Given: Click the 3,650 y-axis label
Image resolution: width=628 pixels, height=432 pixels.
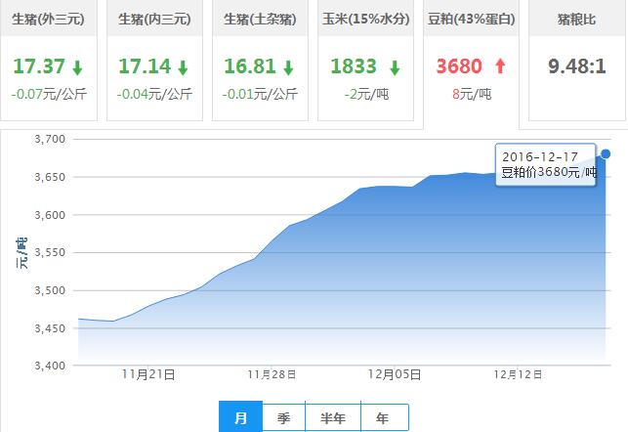Looking at the screenshot, I should [50, 177].
